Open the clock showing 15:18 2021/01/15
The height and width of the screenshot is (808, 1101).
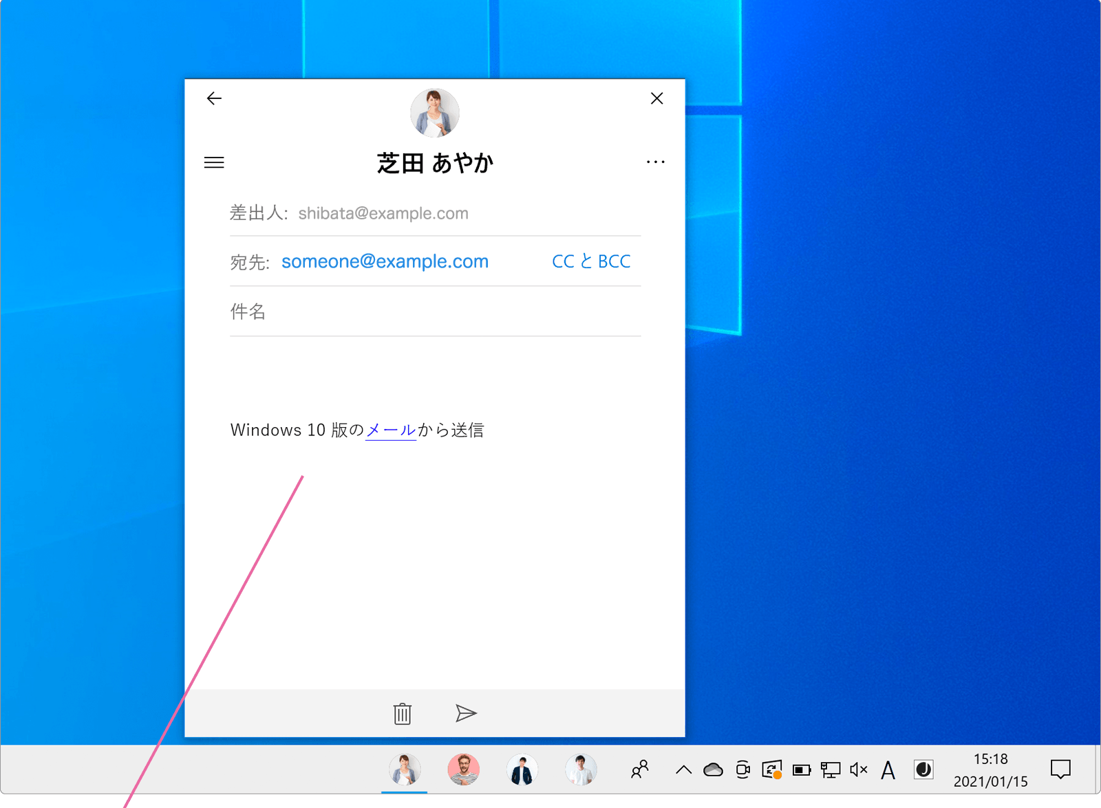[990, 770]
